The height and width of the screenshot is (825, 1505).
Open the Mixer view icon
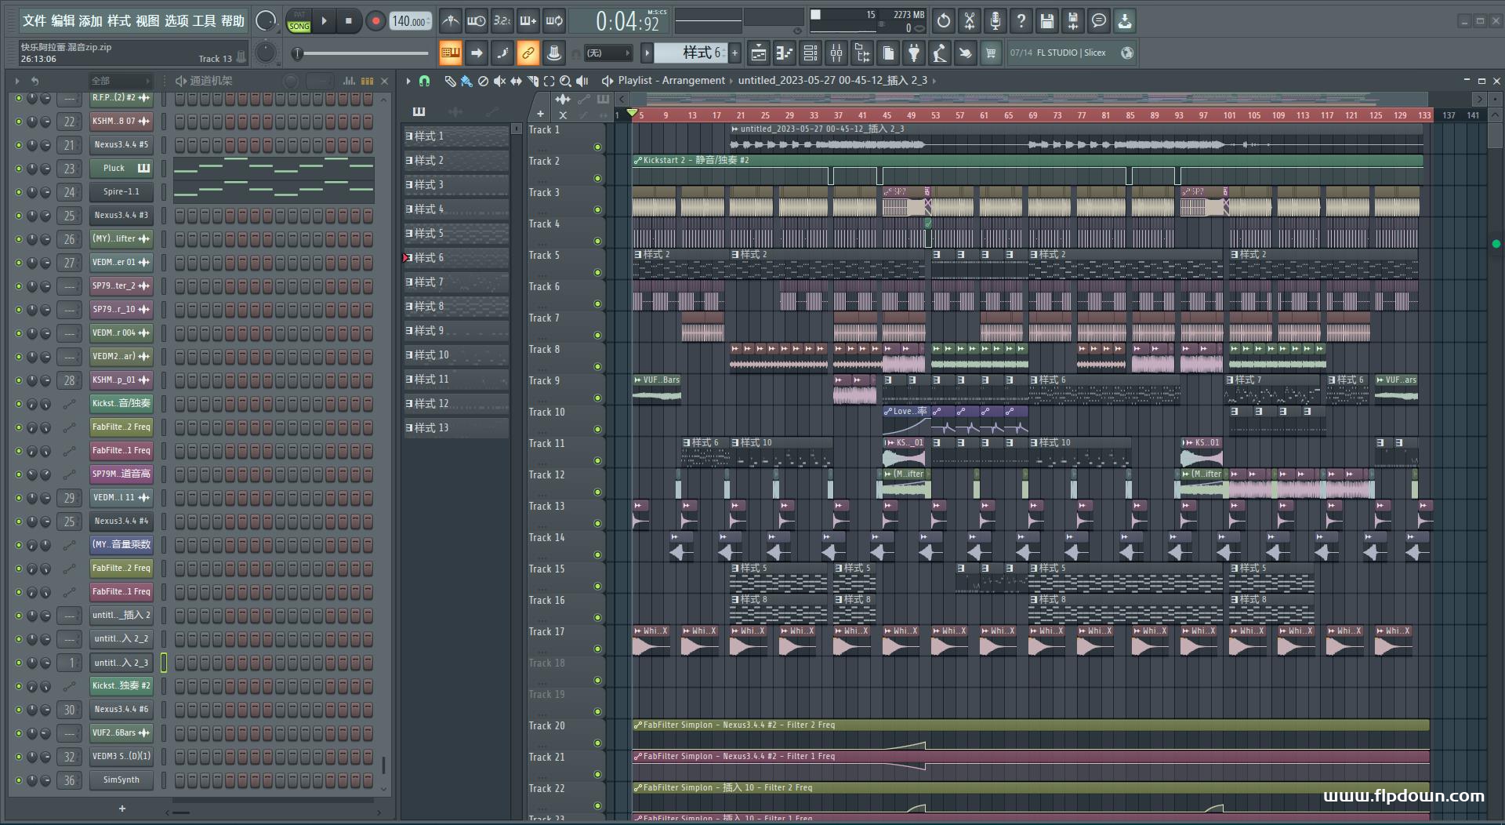[836, 53]
